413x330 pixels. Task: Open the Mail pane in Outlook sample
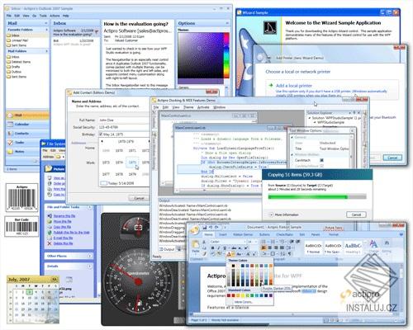point(27,115)
